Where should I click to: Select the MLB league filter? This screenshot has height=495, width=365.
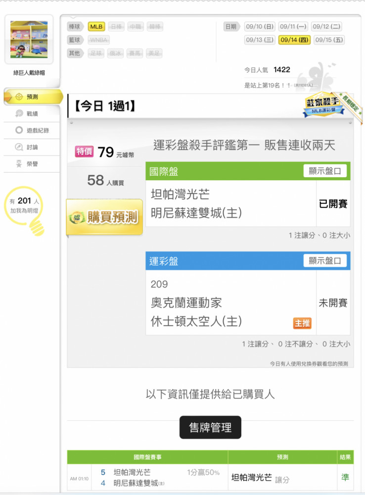coord(96,27)
